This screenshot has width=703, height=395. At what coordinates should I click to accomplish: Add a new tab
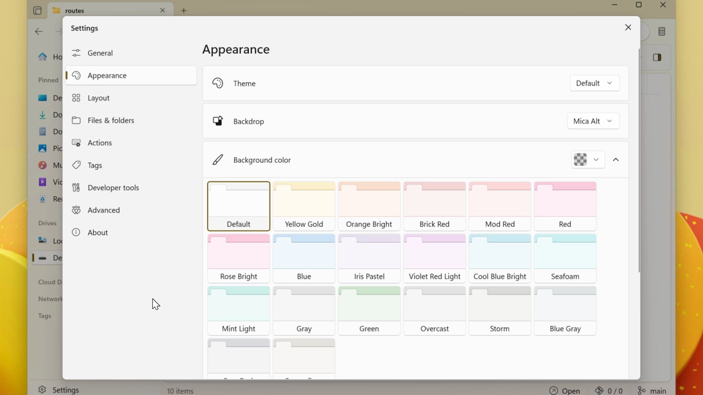(x=184, y=11)
